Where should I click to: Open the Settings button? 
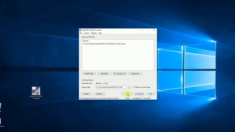pos(86,94)
